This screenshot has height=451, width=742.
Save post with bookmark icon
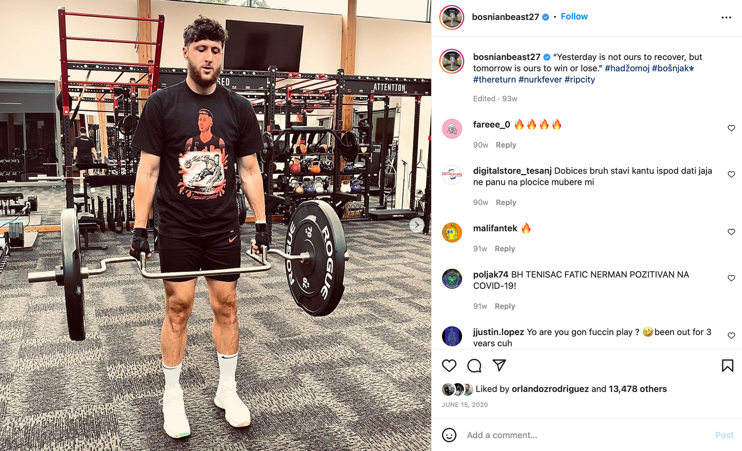tap(727, 365)
